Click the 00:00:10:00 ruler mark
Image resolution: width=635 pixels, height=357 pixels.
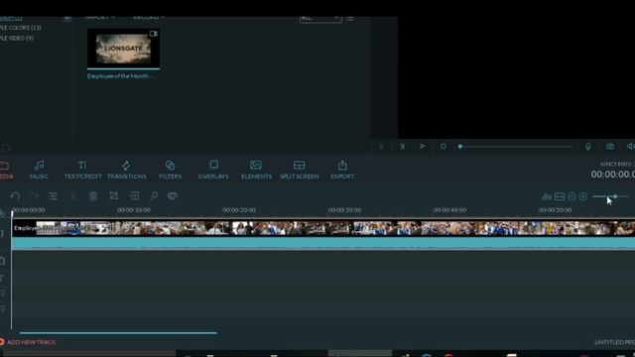pos(134,210)
